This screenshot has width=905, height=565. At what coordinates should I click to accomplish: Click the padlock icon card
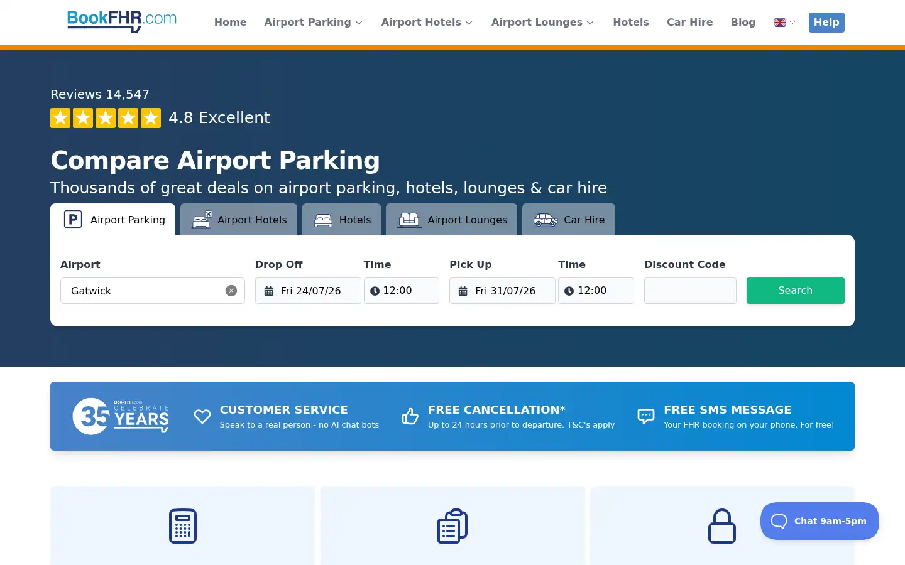(722, 526)
